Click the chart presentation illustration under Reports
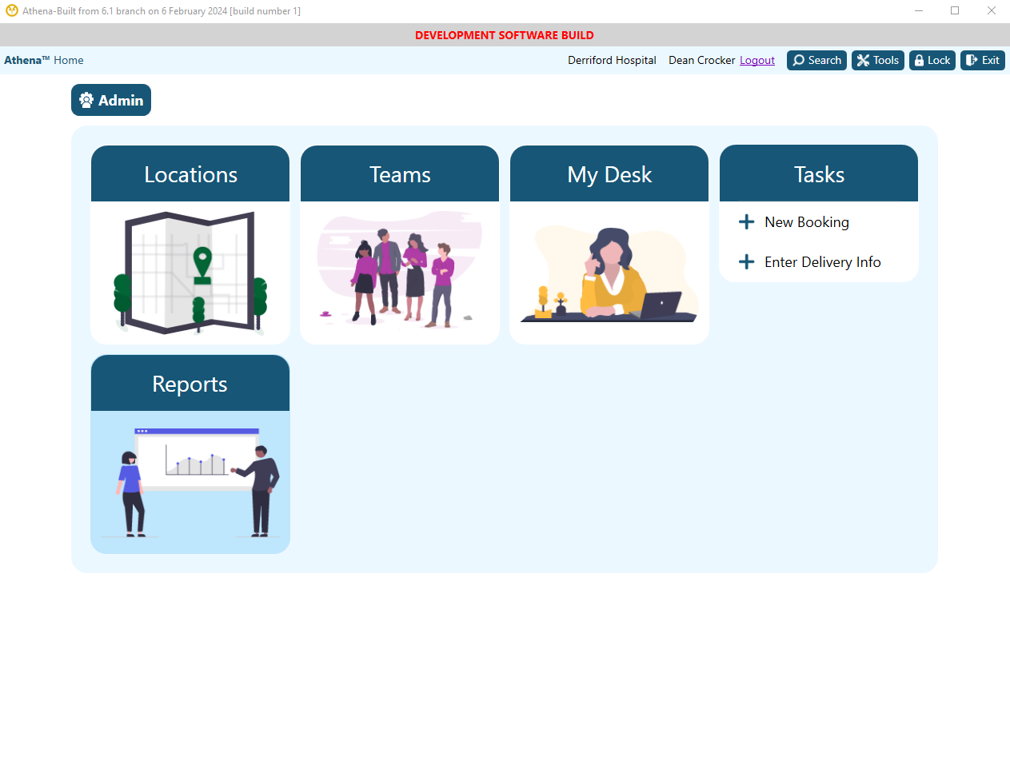 pos(190,482)
